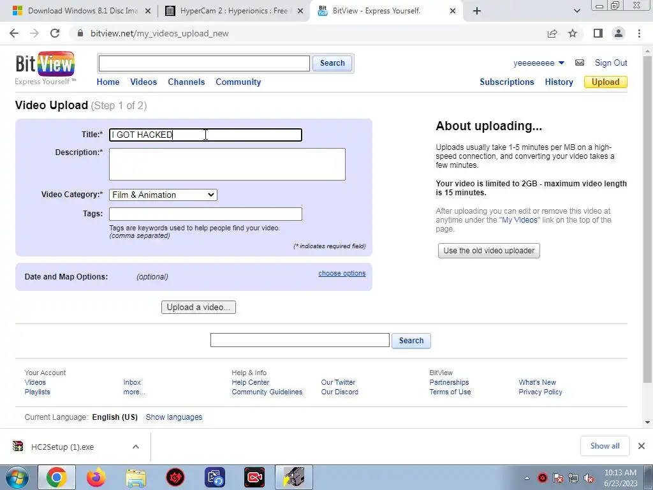Click the BitView logo
The height and width of the screenshot is (490, 653).
click(x=45, y=68)
